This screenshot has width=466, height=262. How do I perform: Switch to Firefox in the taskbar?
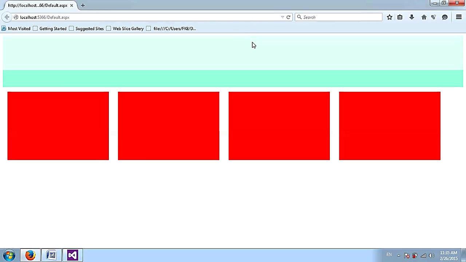[x=30, y=255]
